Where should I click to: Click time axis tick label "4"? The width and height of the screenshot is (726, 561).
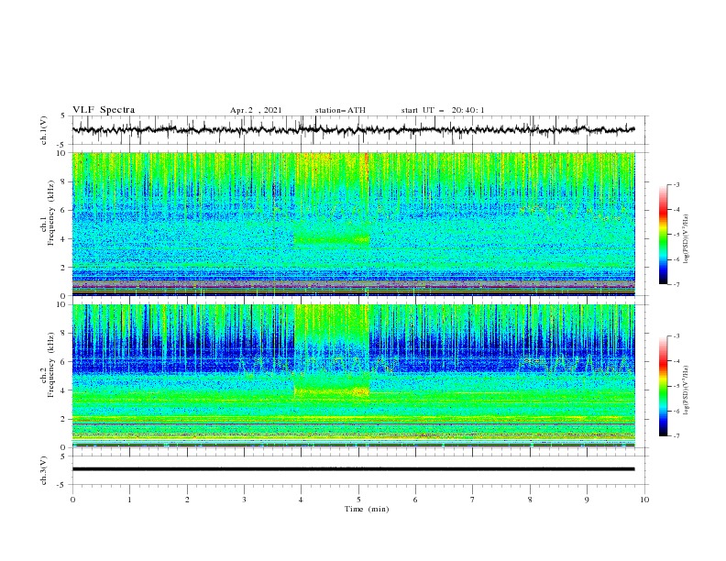301,500
